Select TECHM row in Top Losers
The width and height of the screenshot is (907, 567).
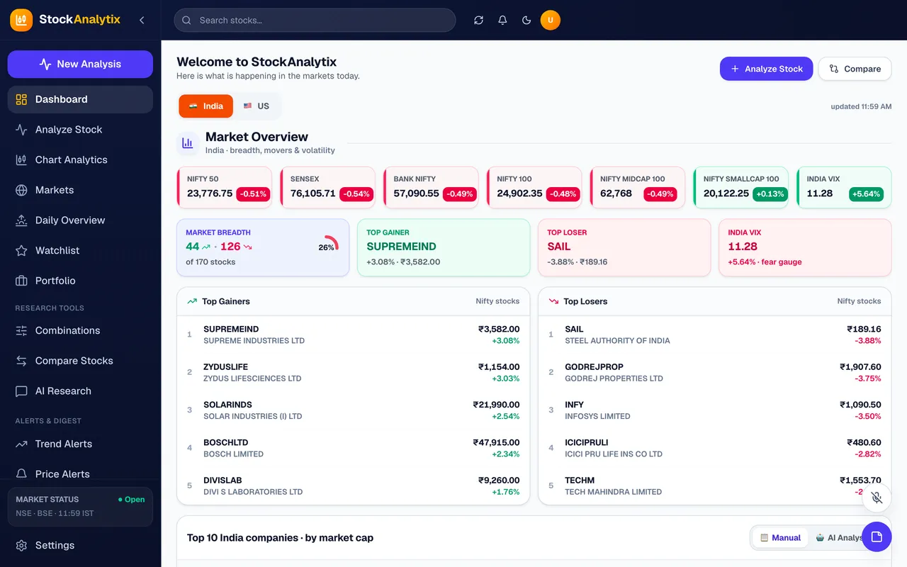714,485
